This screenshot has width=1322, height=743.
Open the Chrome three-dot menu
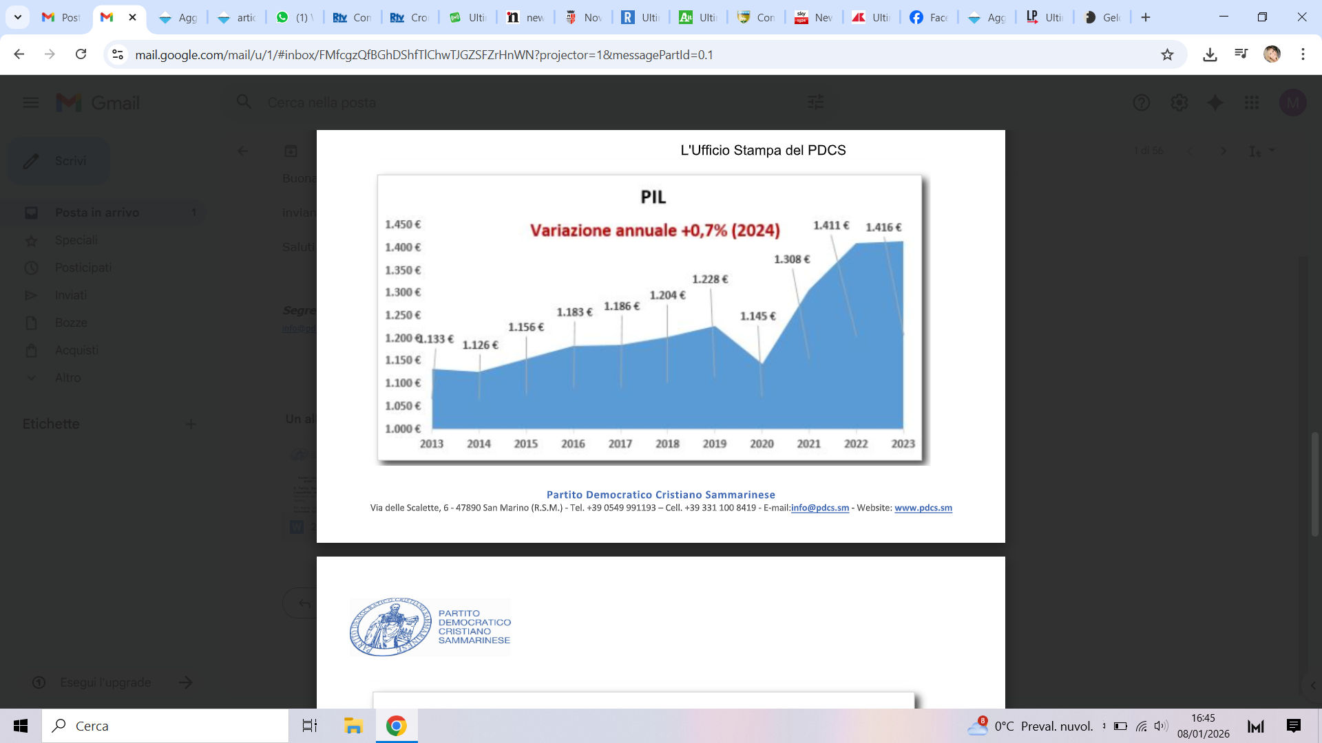click(x=1303, y=54)
